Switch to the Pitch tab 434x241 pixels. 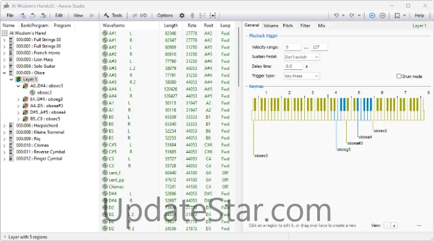click(288, 26)
